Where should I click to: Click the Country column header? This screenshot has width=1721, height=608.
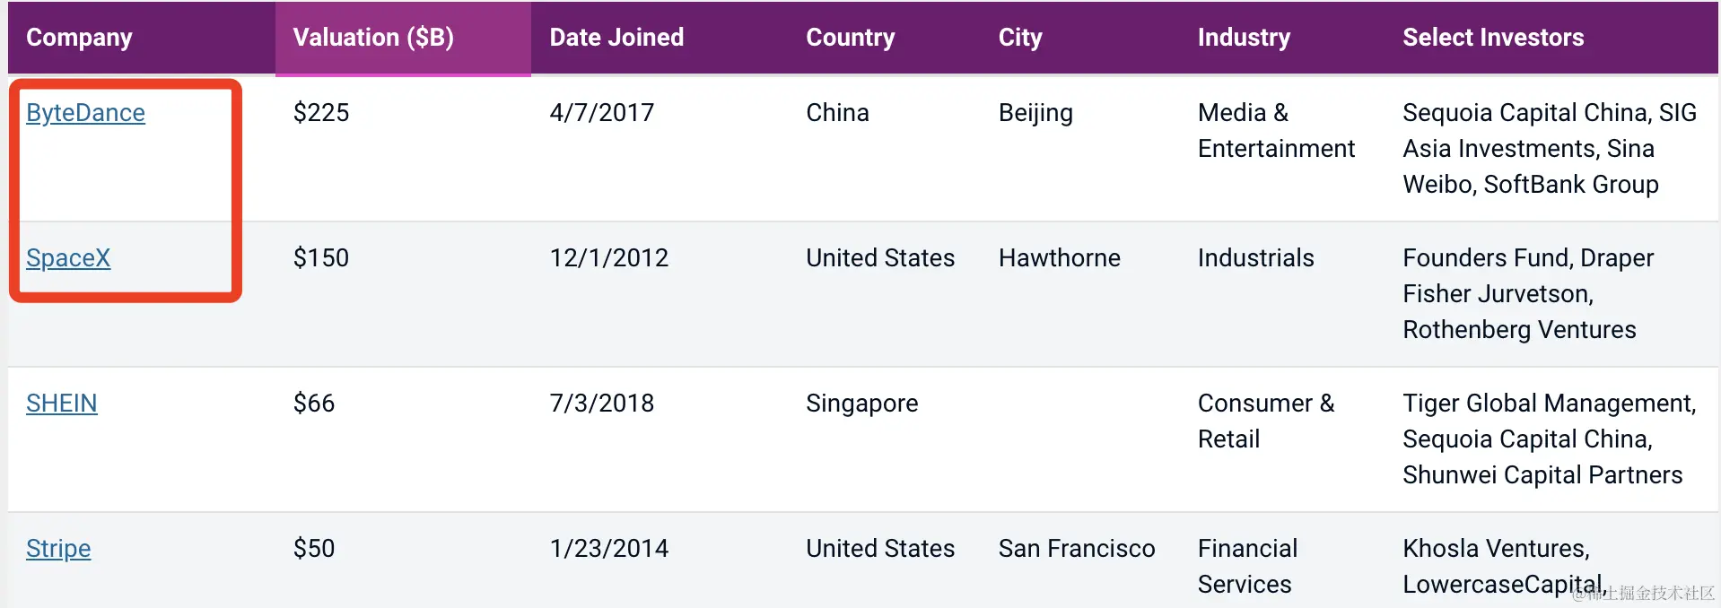click(850, 38)
